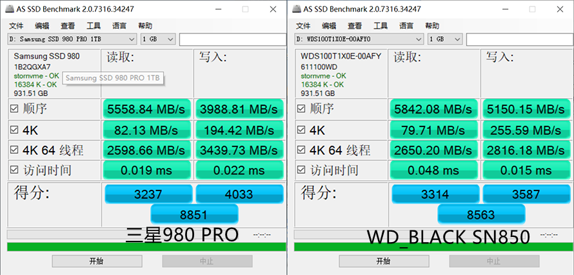Maximize the WD SN850 benchmark window
This screenshot has width=574, height=275.
(531, 9)
